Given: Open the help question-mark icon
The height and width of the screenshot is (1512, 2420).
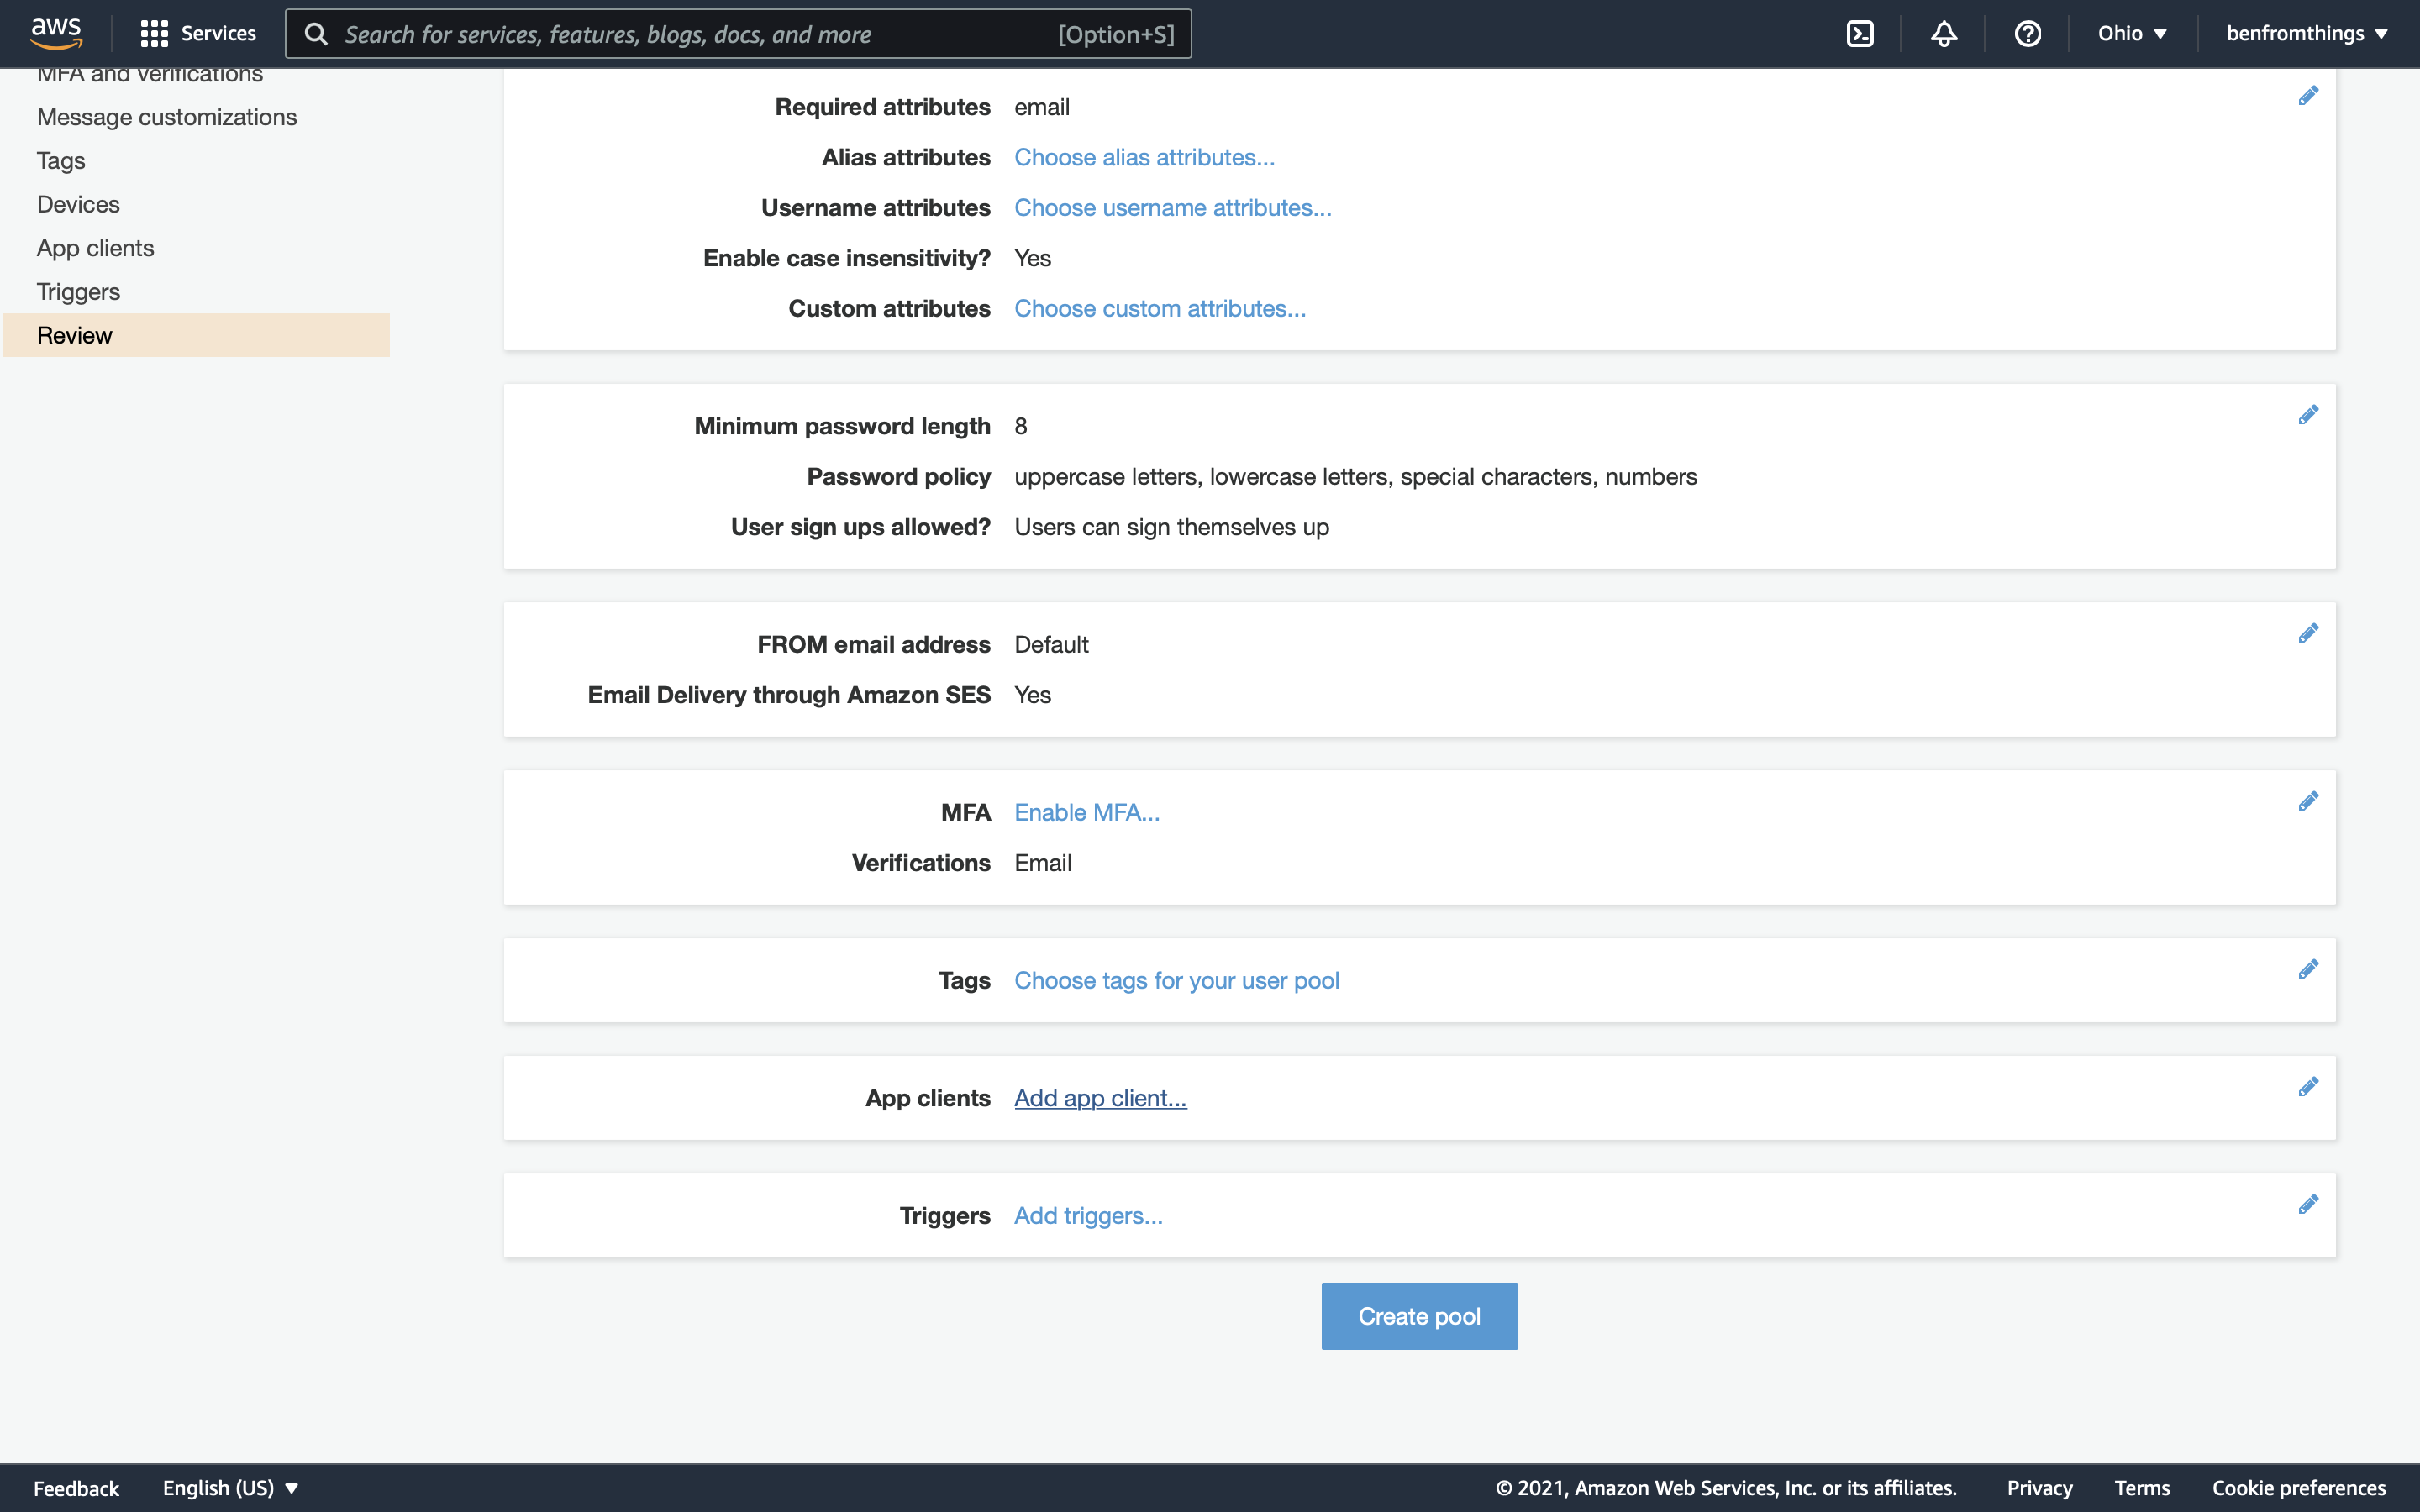Looking at the screenshot, I should (x=2027, y=34).
